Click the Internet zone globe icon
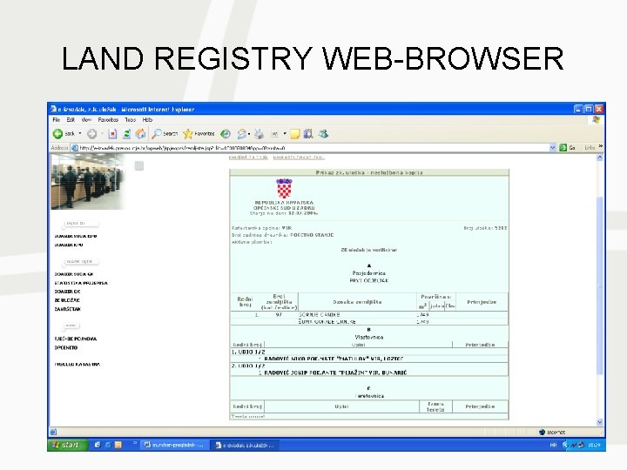 [x=542, y=432]
